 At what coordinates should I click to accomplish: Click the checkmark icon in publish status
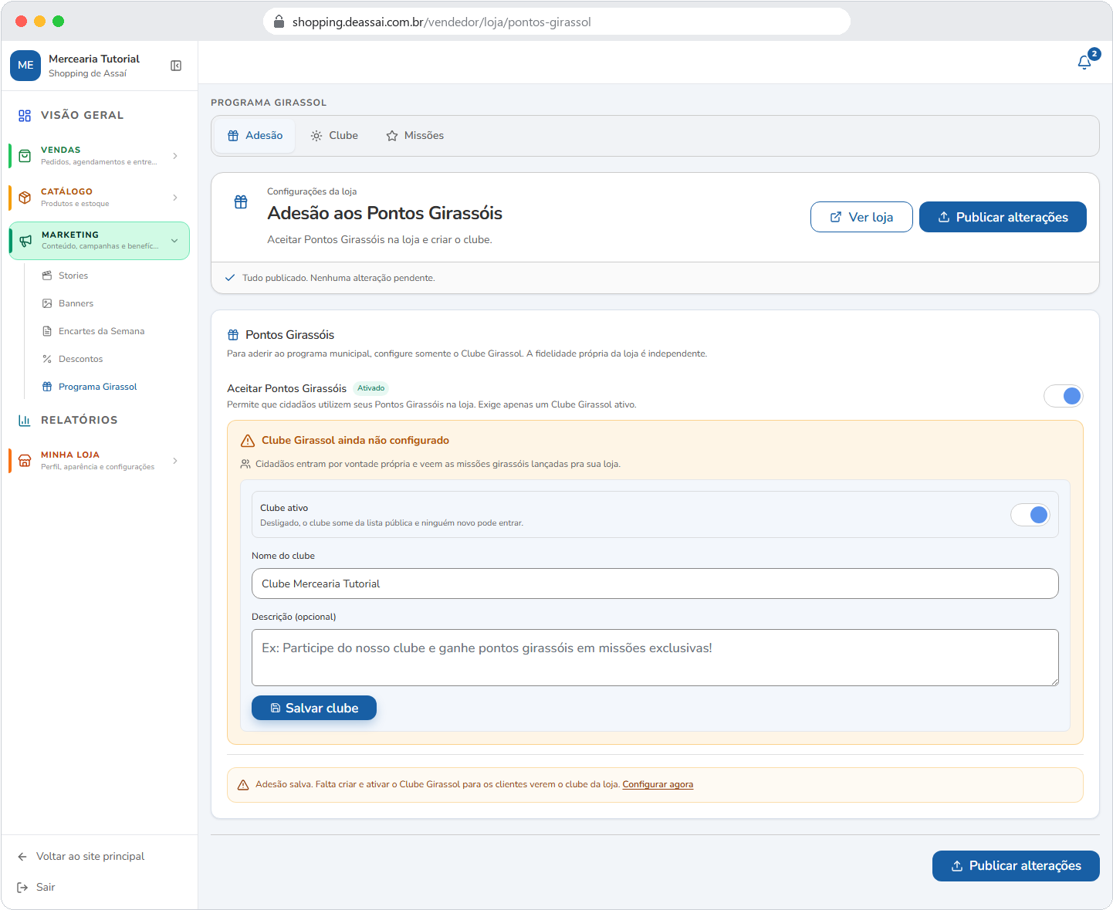coord(230,278)
